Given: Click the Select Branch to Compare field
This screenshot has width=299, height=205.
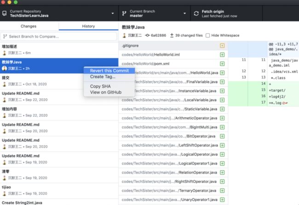Looking at the screenshot, I should coord(59,37).
